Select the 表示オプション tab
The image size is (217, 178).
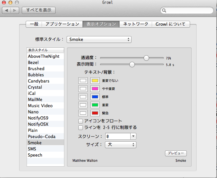click(x=101, y=24)
